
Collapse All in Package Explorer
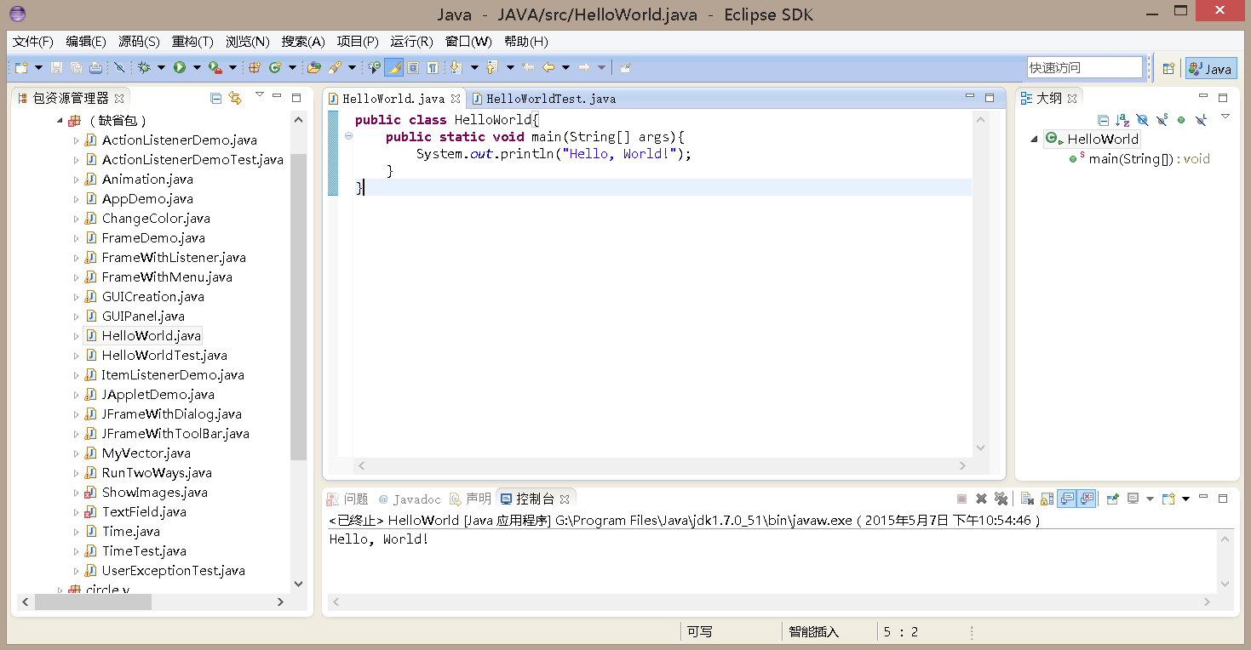tap(215, 98)
